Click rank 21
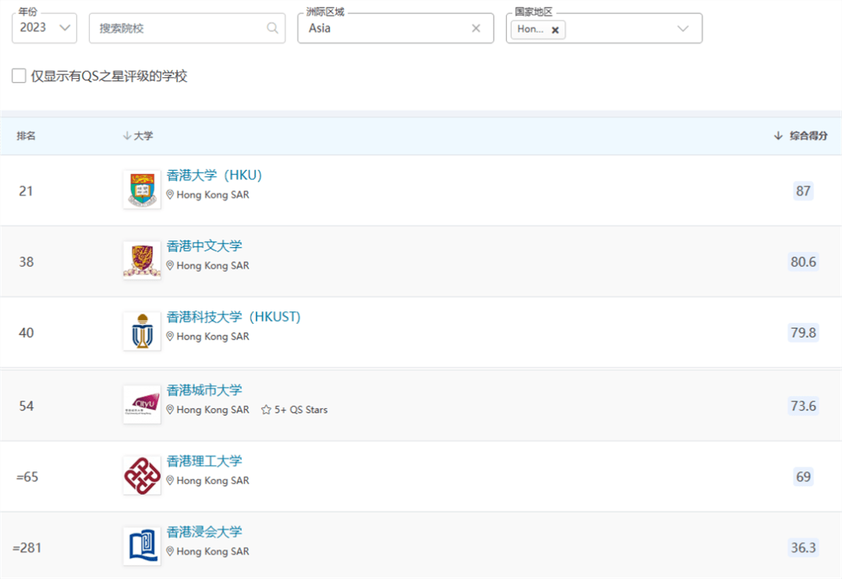The height and width of the screenshot is (579, 842). pyautogui.click(x=26, y=191)
